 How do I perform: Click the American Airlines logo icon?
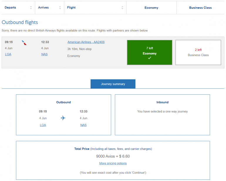coord(24,43)
